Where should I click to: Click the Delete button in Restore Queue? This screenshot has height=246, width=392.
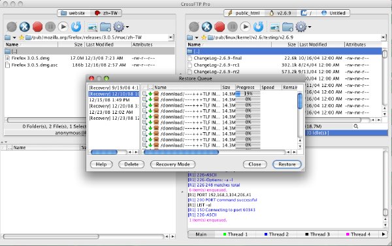pyautogui.click(x=131, y=164)
